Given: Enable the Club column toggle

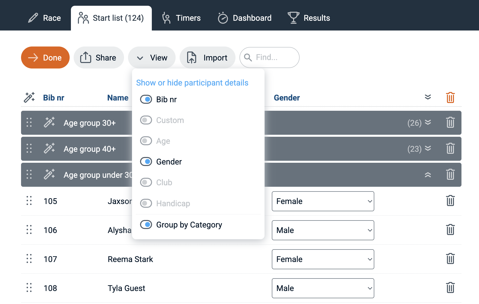Looking at the screenshot, I should (x=146, y=182).
